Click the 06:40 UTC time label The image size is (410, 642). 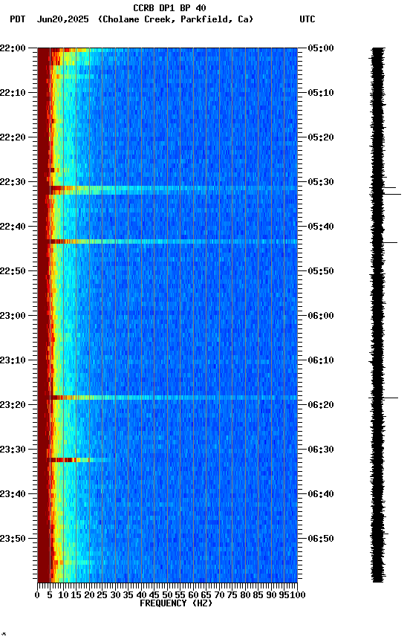(321, 495)
